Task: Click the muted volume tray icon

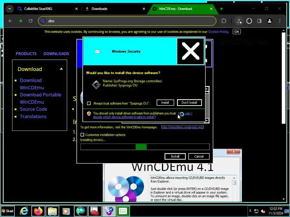Action: pos(263,211)
